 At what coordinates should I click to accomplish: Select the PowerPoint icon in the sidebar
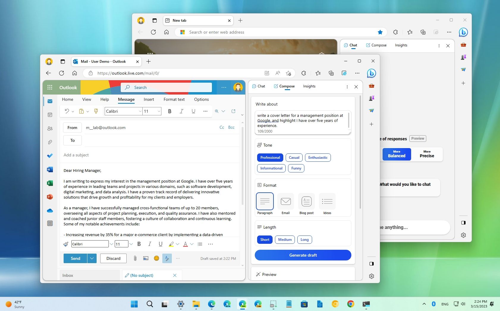[x=50, y=197]
